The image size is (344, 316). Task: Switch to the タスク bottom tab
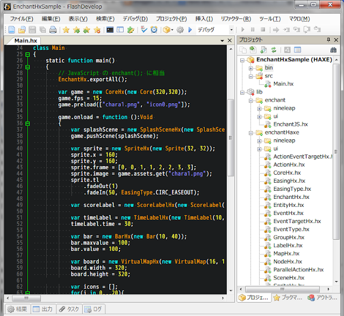pos(69,309)
